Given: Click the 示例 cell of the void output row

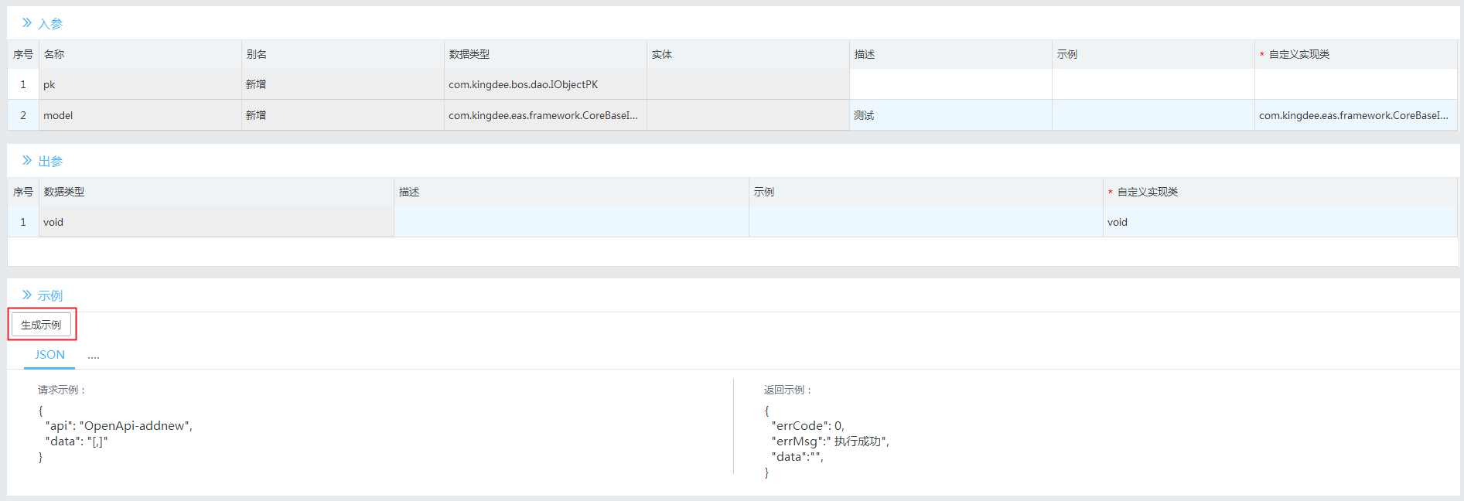Looking at the screenshot, I should pos(925,222).
